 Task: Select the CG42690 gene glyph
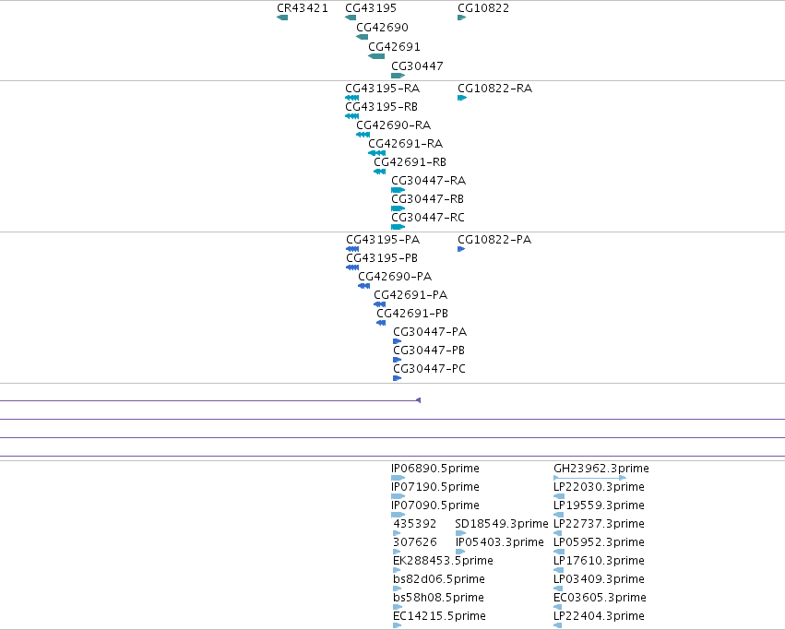click(362, 37)
